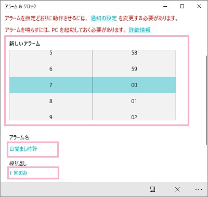The image size is (208, 197).
Task: Open the more options ellipsis menu
Action: tap(199, 190)
